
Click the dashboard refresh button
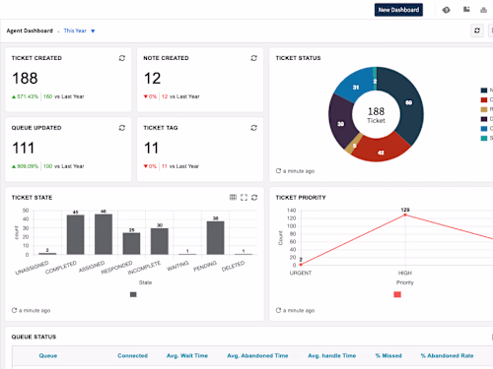[477, 31]
